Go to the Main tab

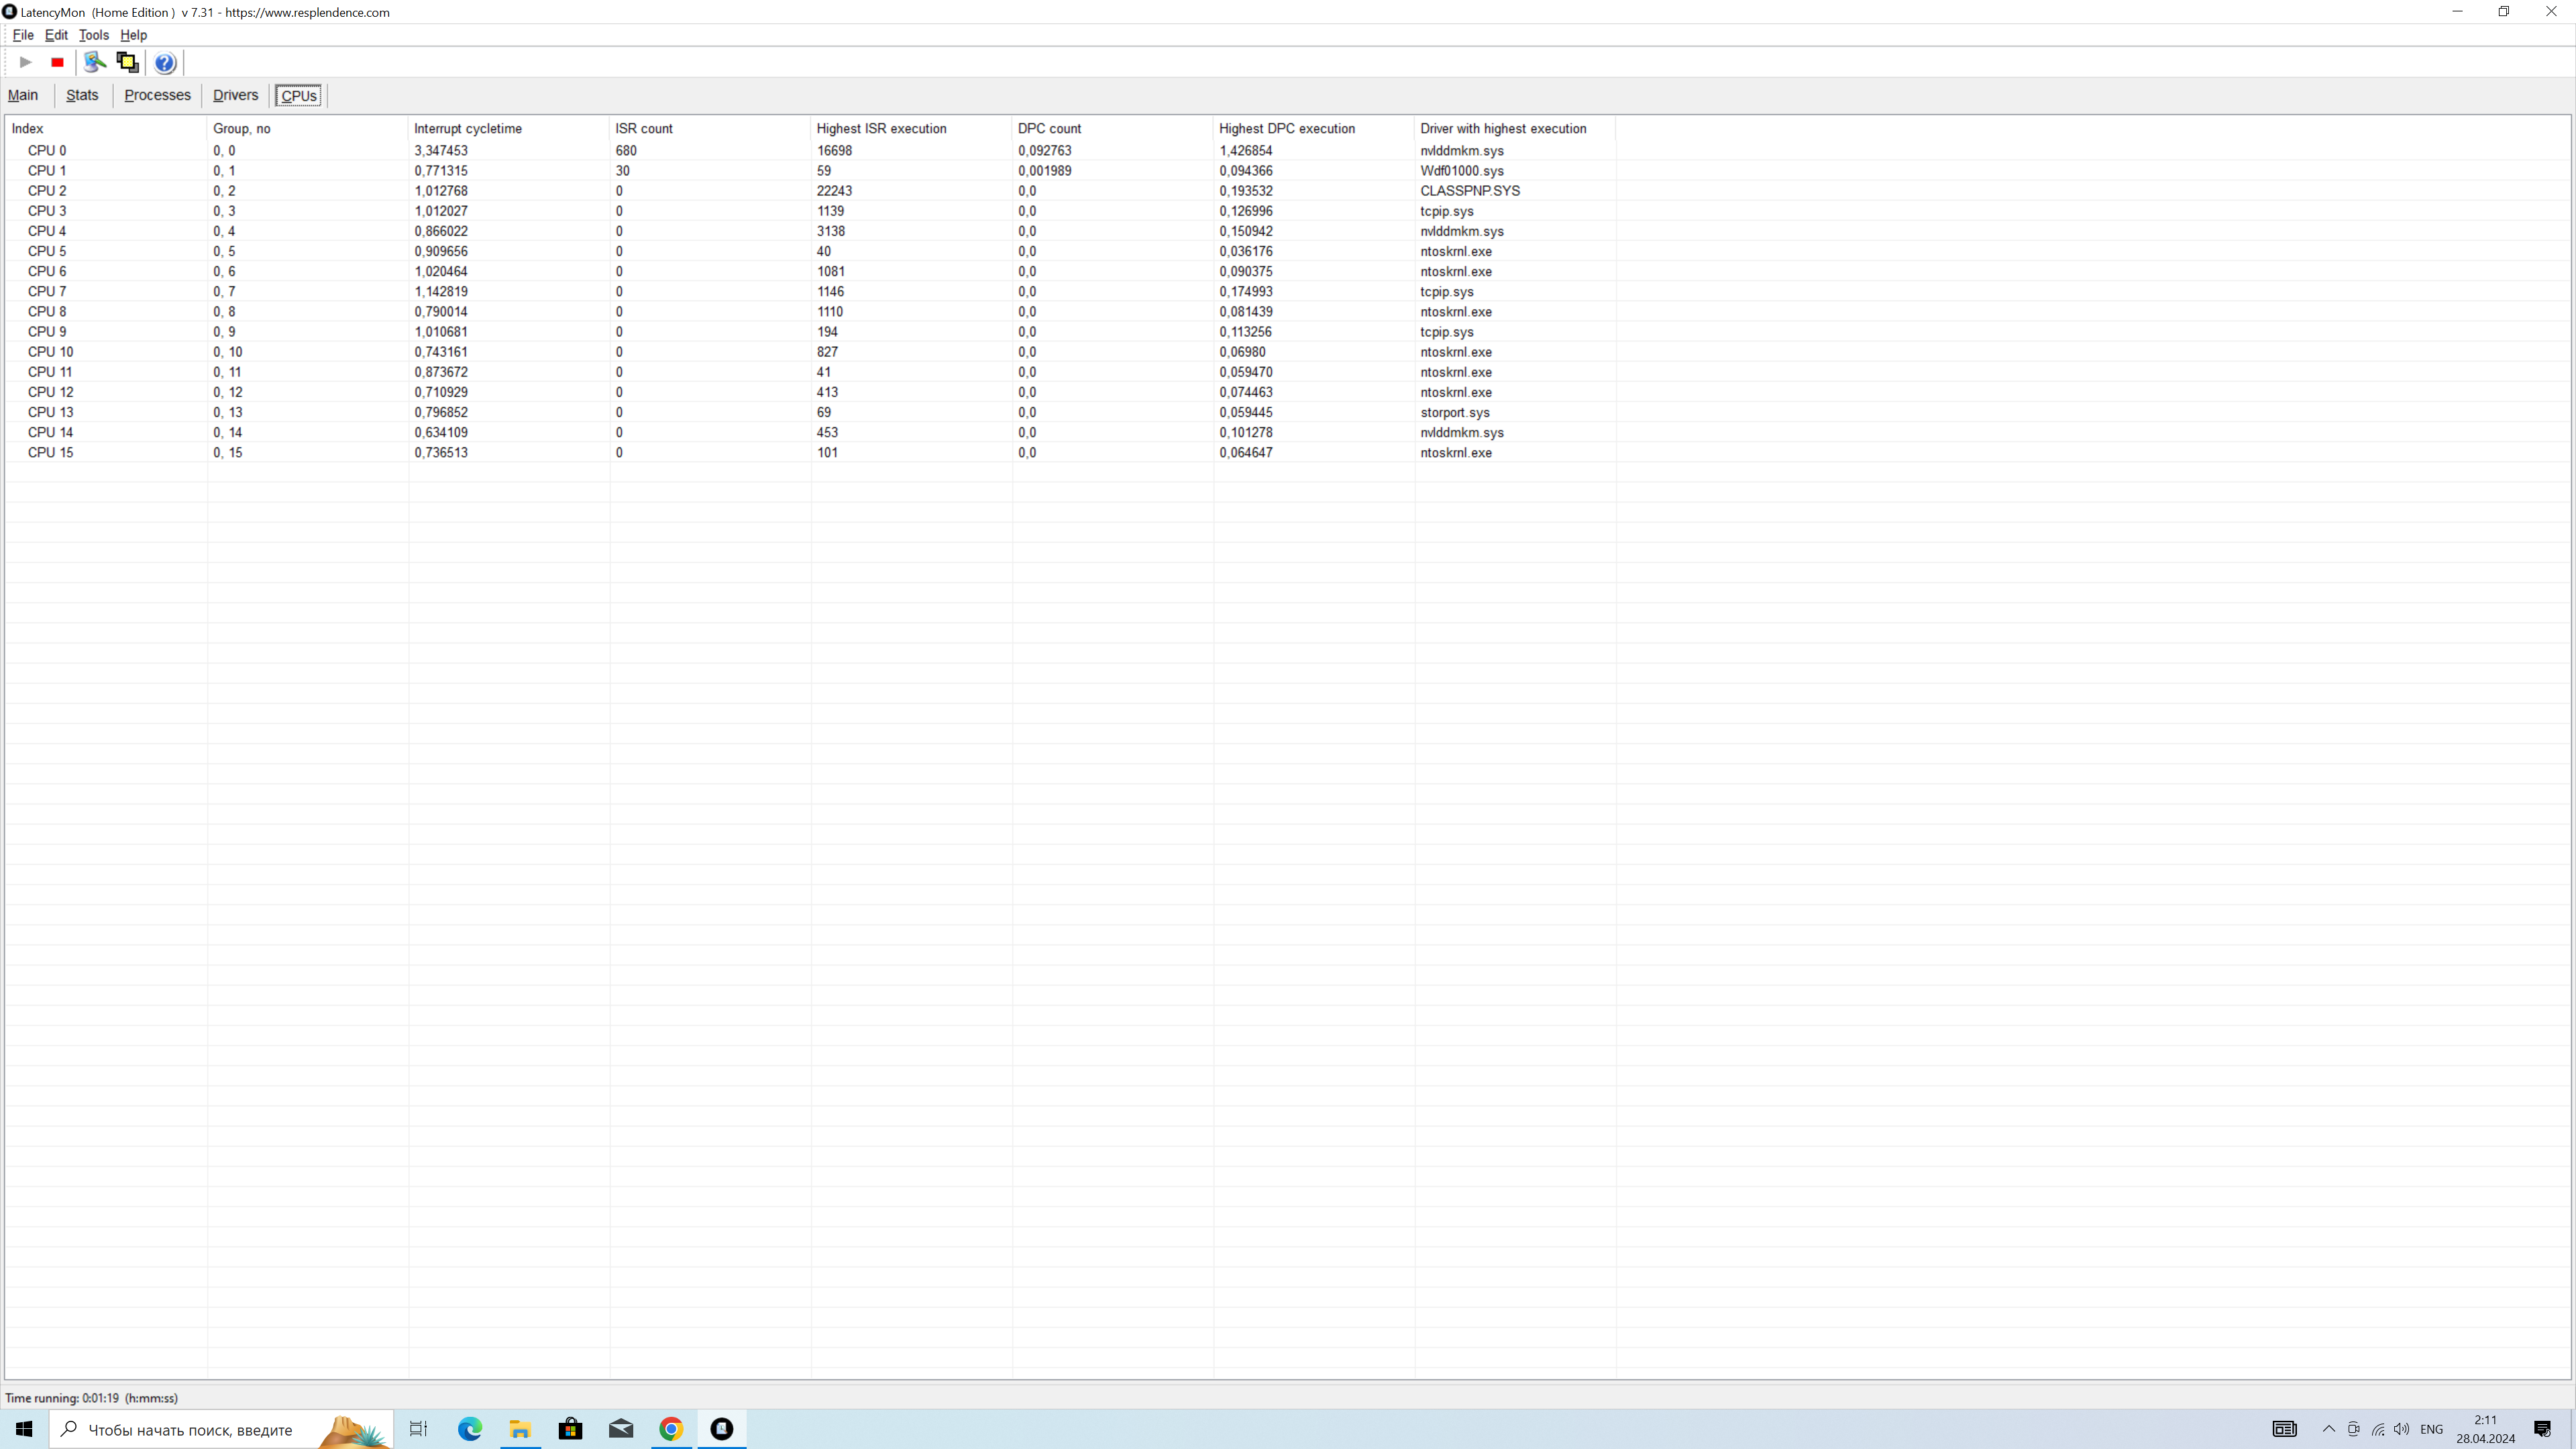coord(23,95)
